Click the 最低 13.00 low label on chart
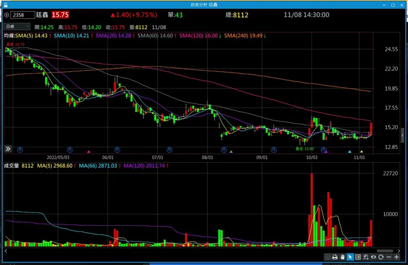 (x=305, y=149)
